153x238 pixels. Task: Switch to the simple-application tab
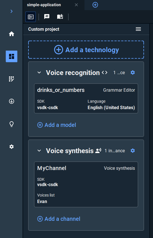[x=44, y=5]
